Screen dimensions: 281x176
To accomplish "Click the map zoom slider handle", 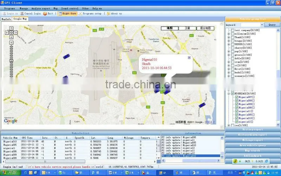I will coord(11,61).
